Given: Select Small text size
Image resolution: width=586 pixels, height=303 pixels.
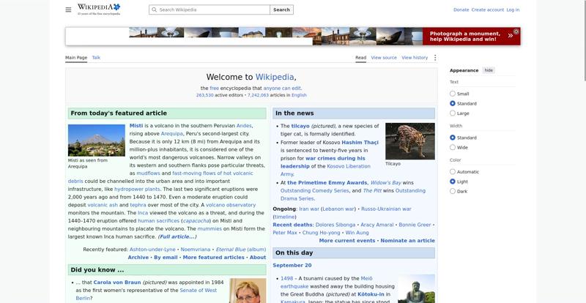Looking at the screenshot, I should click(x=453, y=94).
